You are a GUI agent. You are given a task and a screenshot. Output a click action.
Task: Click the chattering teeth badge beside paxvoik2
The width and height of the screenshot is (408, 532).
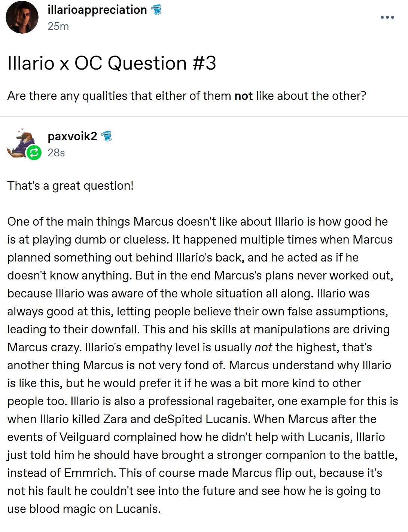tap(106, 136)
